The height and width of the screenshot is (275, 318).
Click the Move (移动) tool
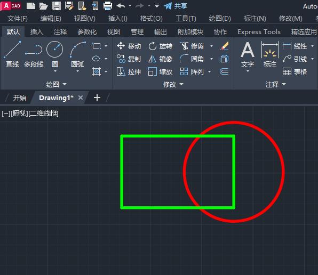(129, 46)
